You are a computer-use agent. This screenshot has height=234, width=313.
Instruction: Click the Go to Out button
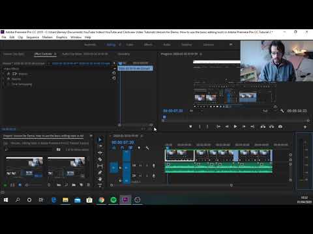(252, 127)
